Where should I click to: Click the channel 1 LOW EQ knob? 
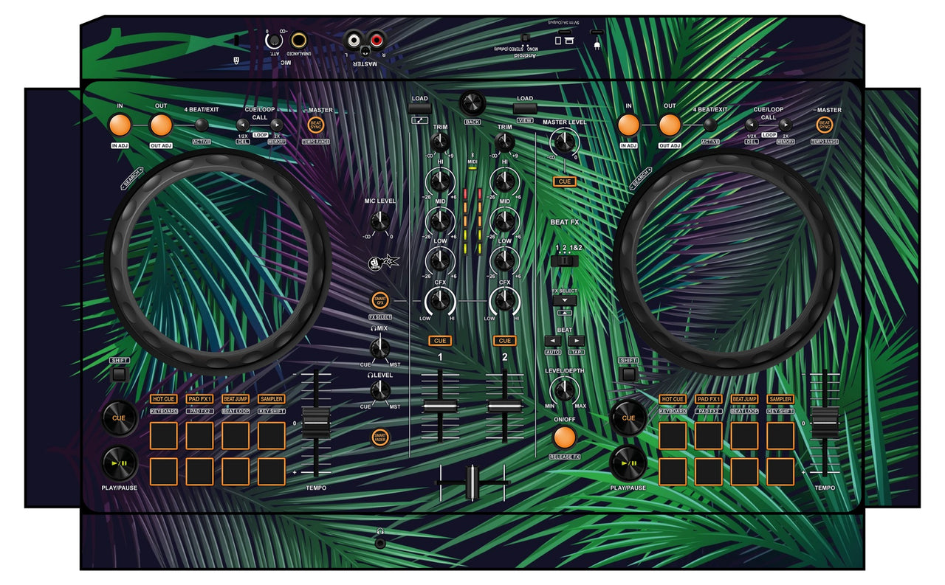point(440,260)
